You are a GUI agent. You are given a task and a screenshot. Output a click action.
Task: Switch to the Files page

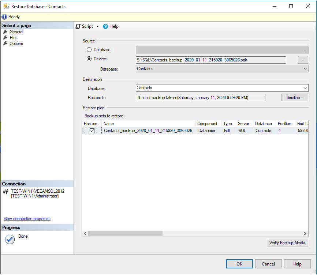tap(14, 38)
